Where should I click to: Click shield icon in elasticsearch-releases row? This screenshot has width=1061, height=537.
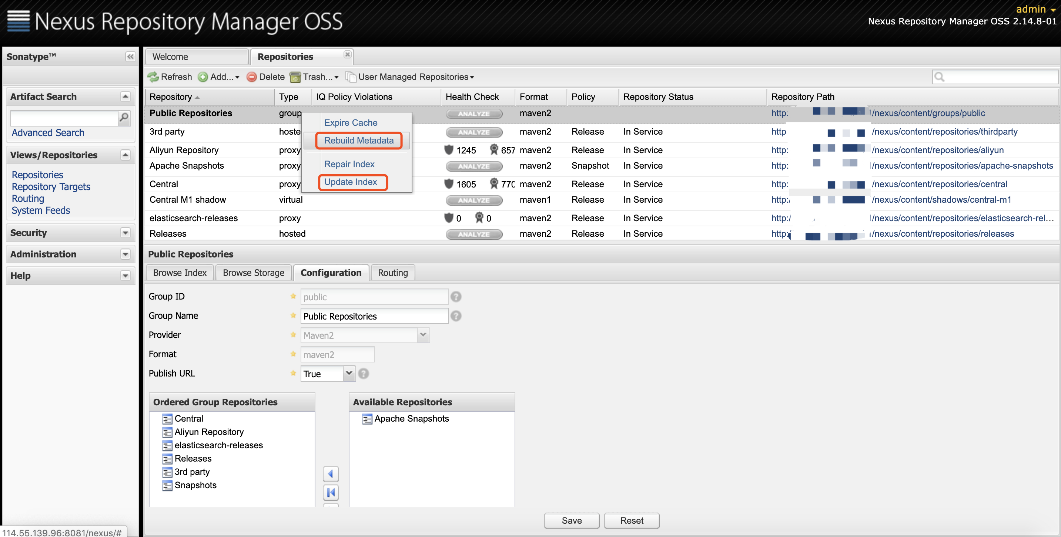coord(449,218)
